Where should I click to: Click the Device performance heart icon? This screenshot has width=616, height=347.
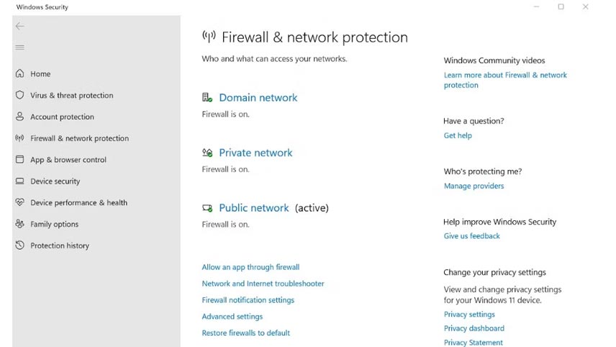click(19, 202)
